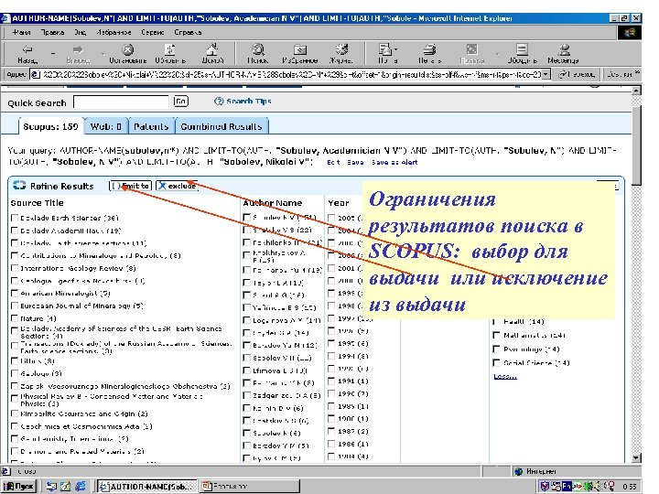The image size is (659, 494).
Task: Open the address bar dropdown arrow
Action: tap(546, 74)
